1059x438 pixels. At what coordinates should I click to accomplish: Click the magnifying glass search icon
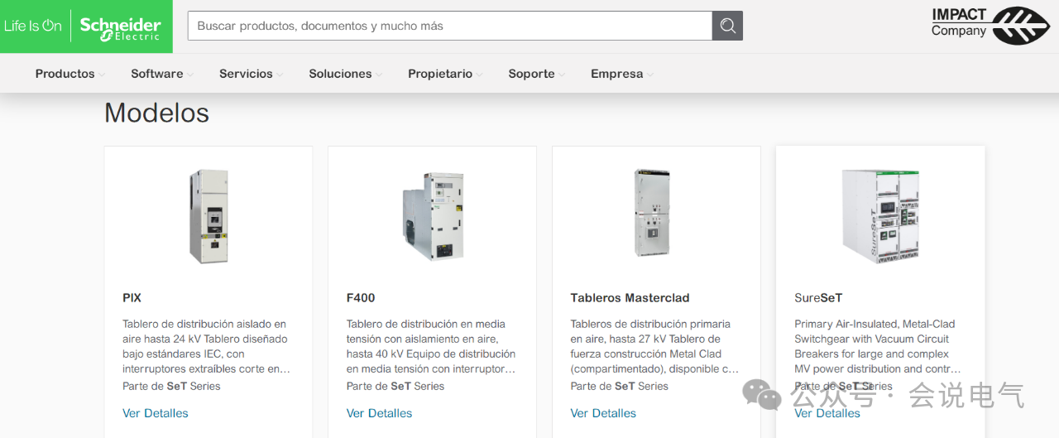click(727, 26)
